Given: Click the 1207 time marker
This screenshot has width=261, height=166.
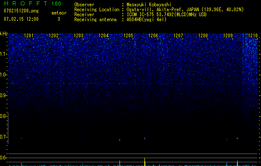Looking at the screenshot, I should click(178, 36).
